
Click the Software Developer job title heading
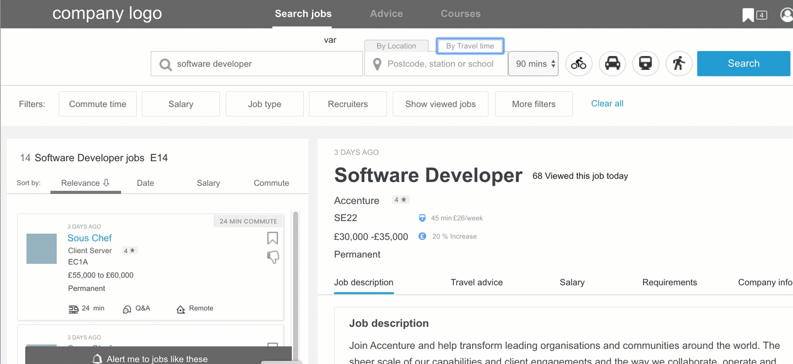(429, 175)
